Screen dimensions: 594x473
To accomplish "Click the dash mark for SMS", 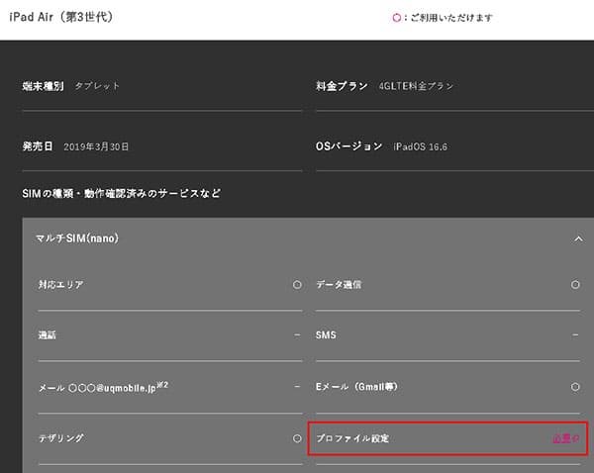I will [x=575, y=334].
